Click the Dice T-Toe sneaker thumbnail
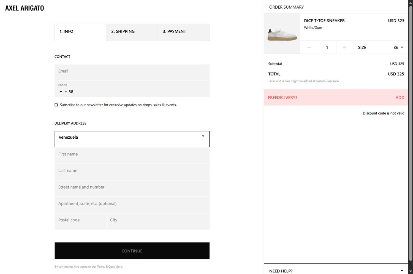 [282, 34]
